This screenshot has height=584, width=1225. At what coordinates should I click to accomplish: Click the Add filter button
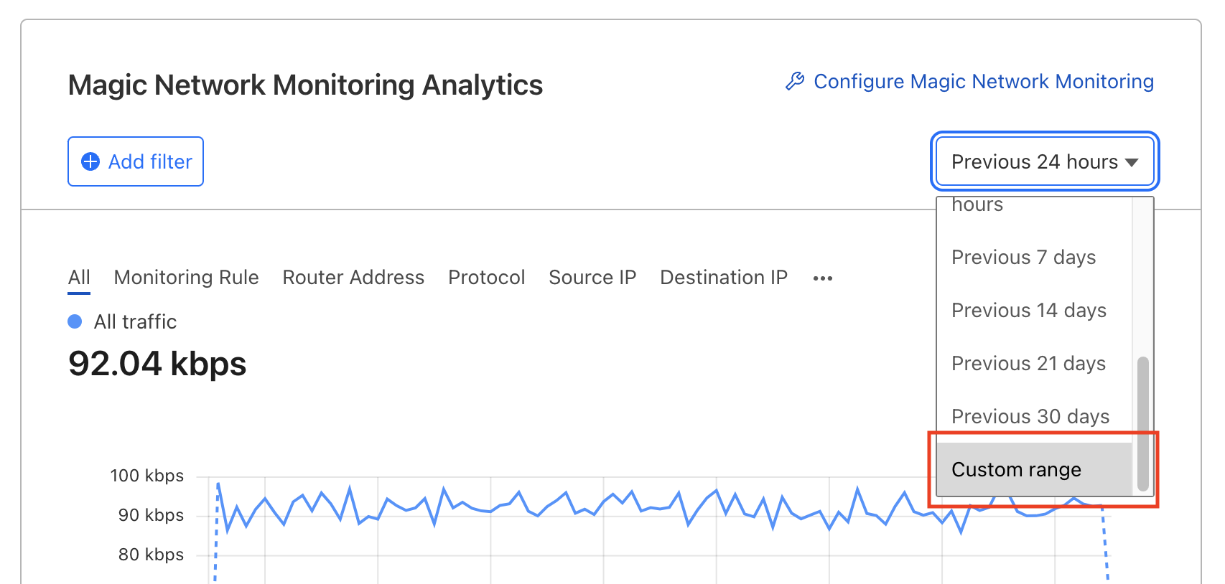tap(136, 161)
